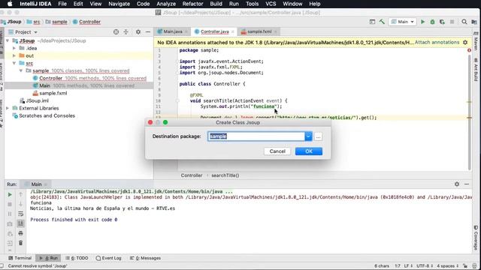This screenshot has width=481, height=270.
Task: Select JSoup.iml file in tree
Action: 37,100
